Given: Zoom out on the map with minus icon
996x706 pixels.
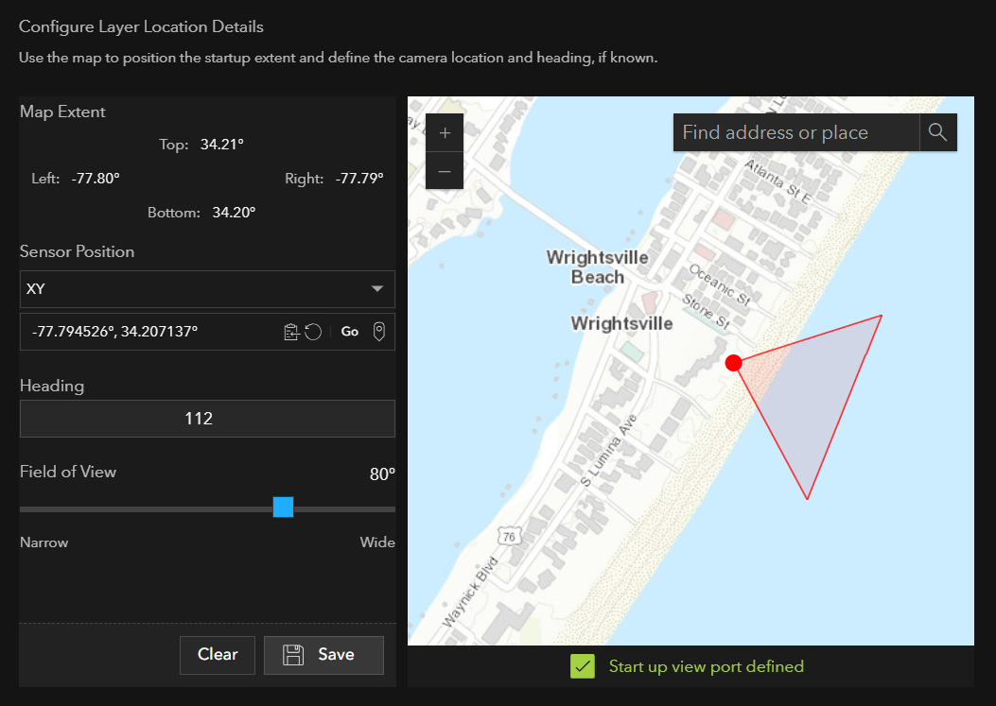Looking at the screenshot, I should [444, 170].
